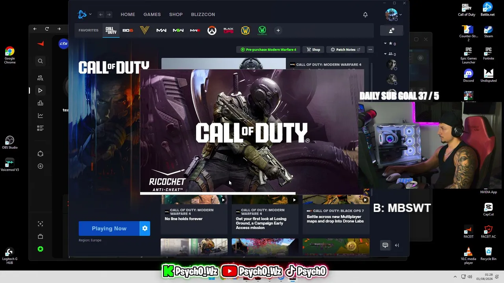This screenshot has width=504, height=283.
Task: Collapse the Battle.net friends sidebar arrow
Action: [x=397, y=245]
